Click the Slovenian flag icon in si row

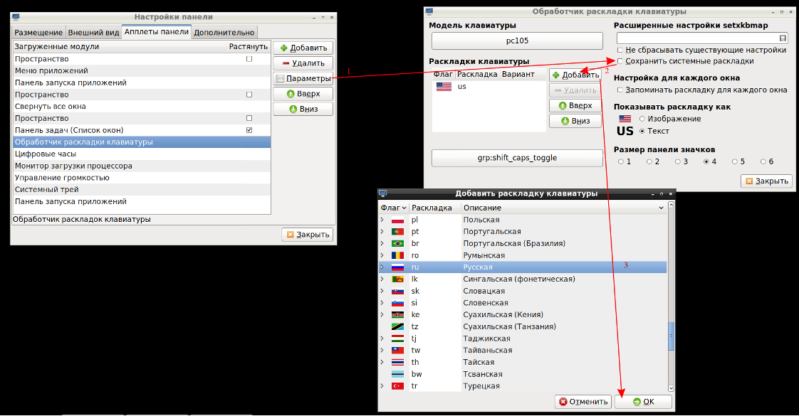(x=397, y=303)
